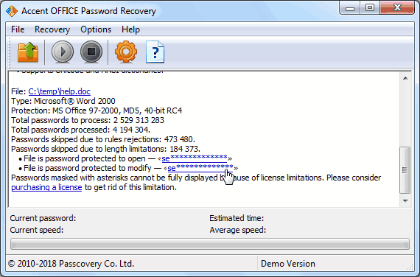The width and height of the screenshot is (420, 277).
Task: Click the log scrollbar up arrow
Action: [405, 78]
